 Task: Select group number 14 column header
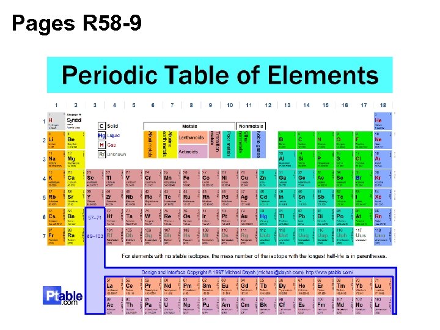[306, 105]
